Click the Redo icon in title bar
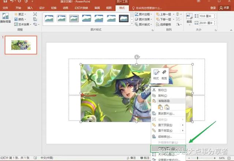 pyautogui.click(x=19, y=1)
